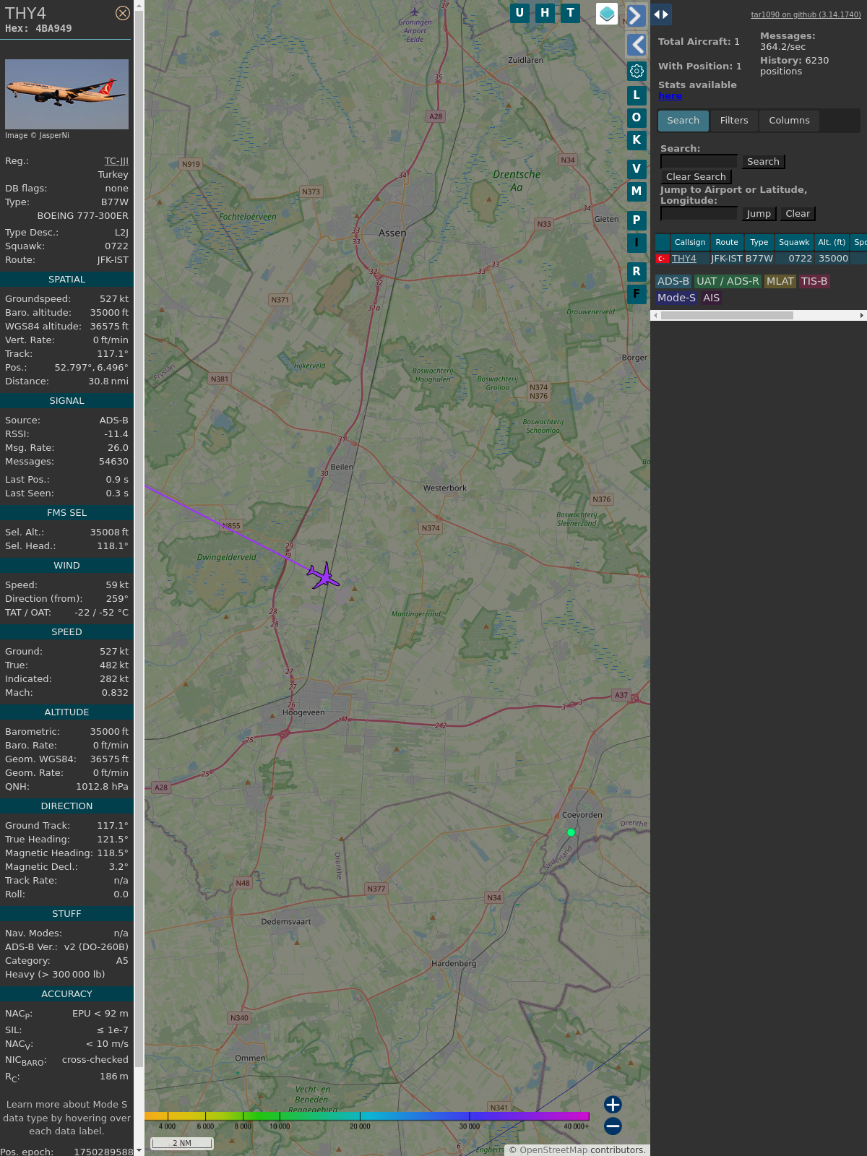The height and width of the screenshot is (1156, 867).
Task: Zoom out on the map
Action: pyautogui.click(x=613, y=1126)
